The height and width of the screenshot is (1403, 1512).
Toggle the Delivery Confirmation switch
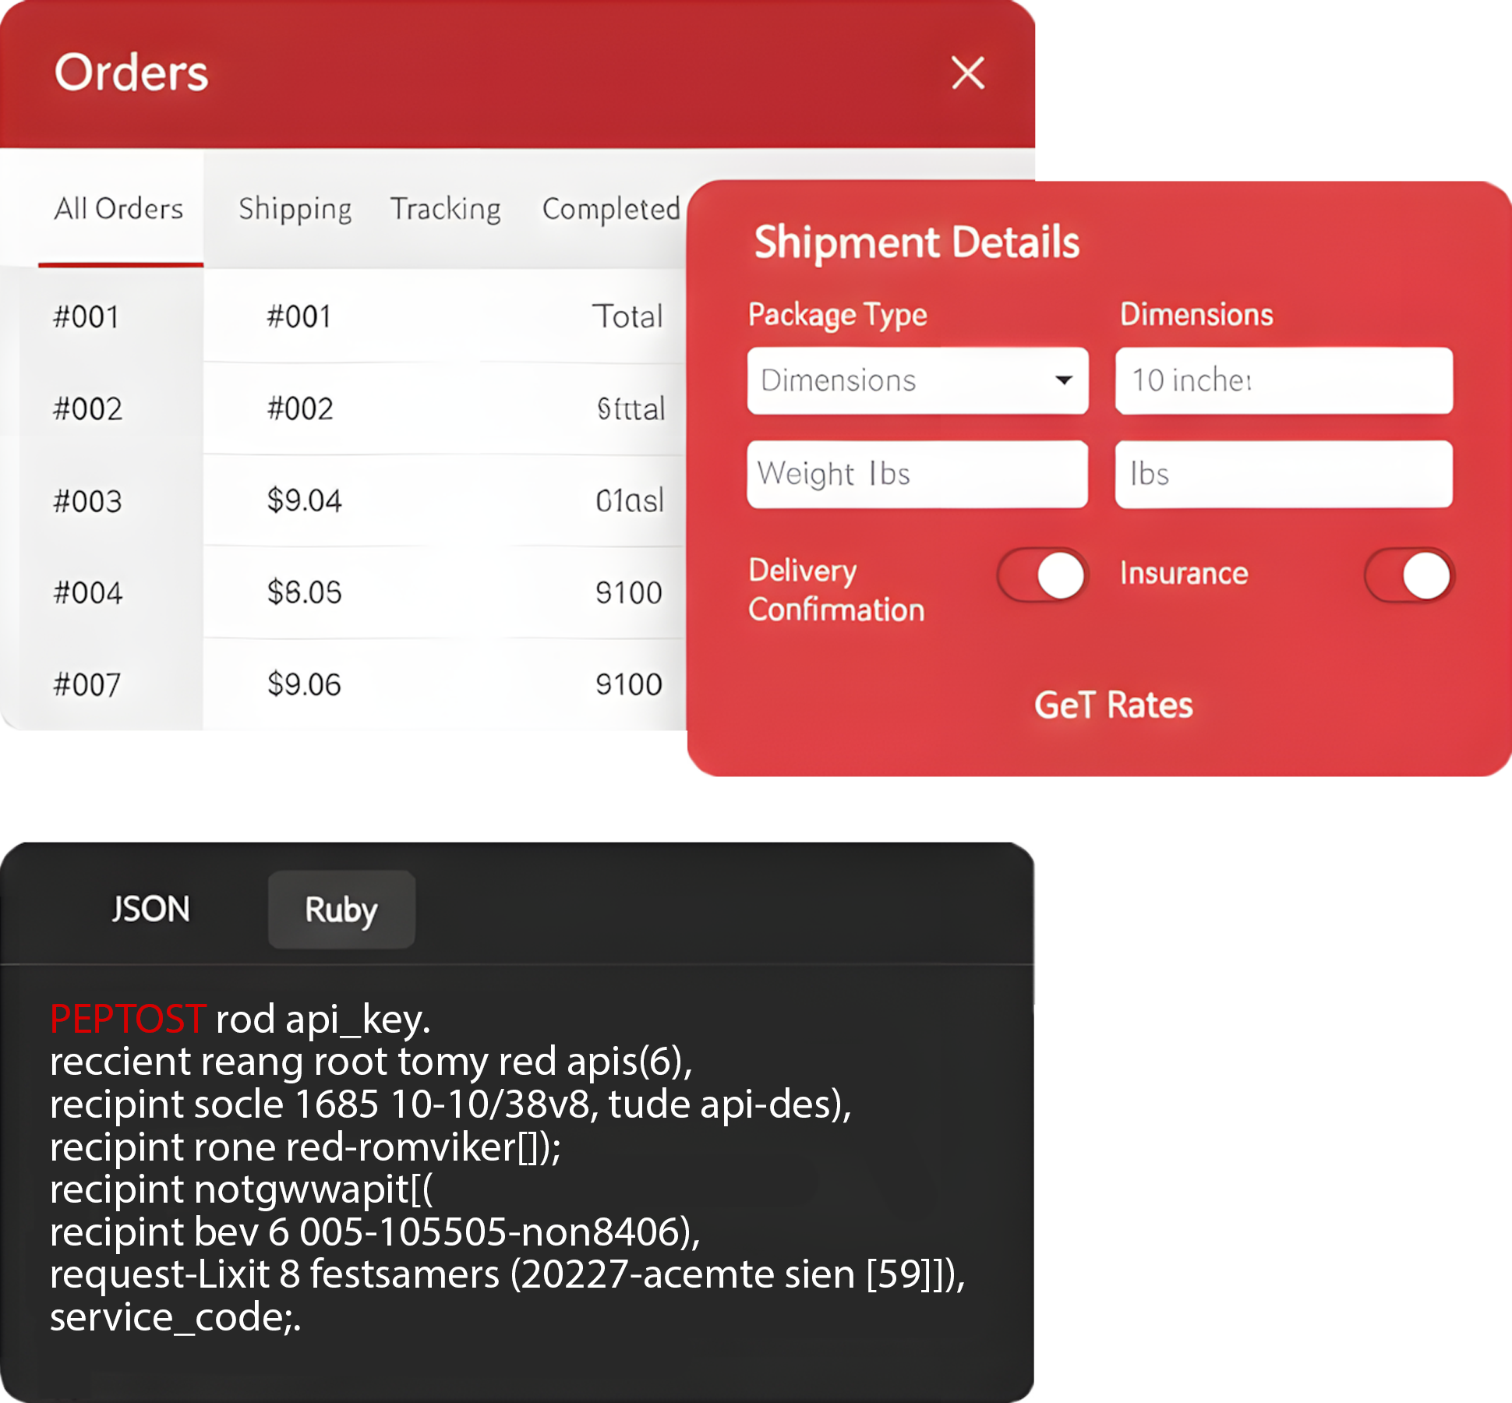pos(1042,577)
